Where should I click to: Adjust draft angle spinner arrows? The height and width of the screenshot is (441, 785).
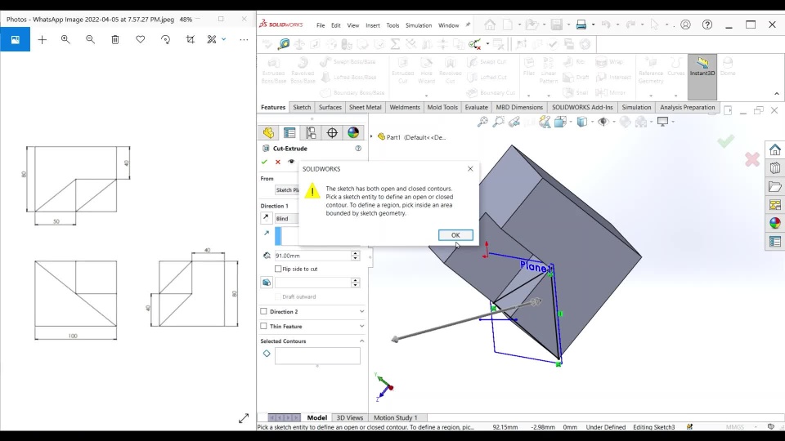[x=355, y=283]
